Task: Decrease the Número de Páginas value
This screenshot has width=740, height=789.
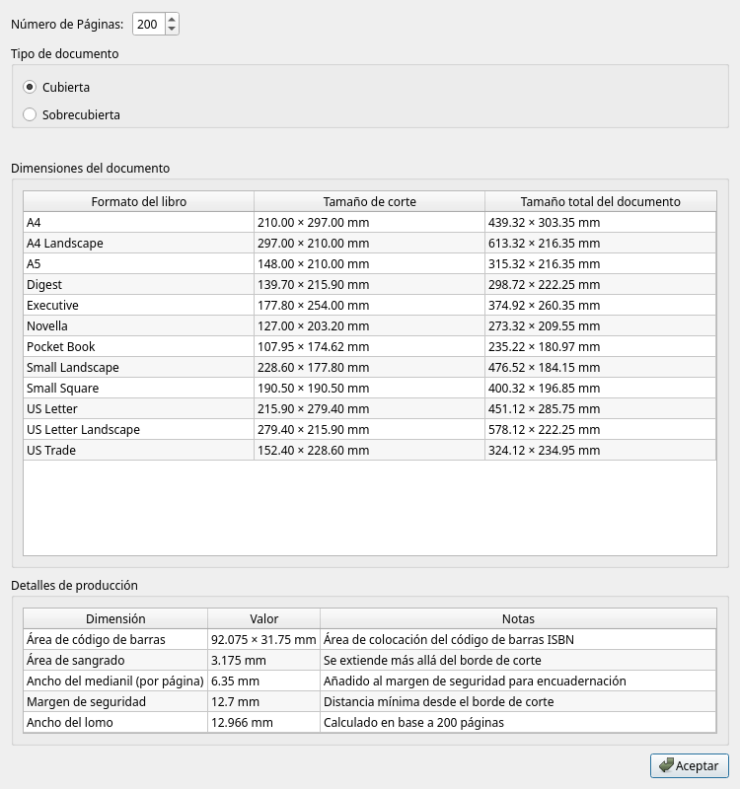Action: [x=172, y=29]
